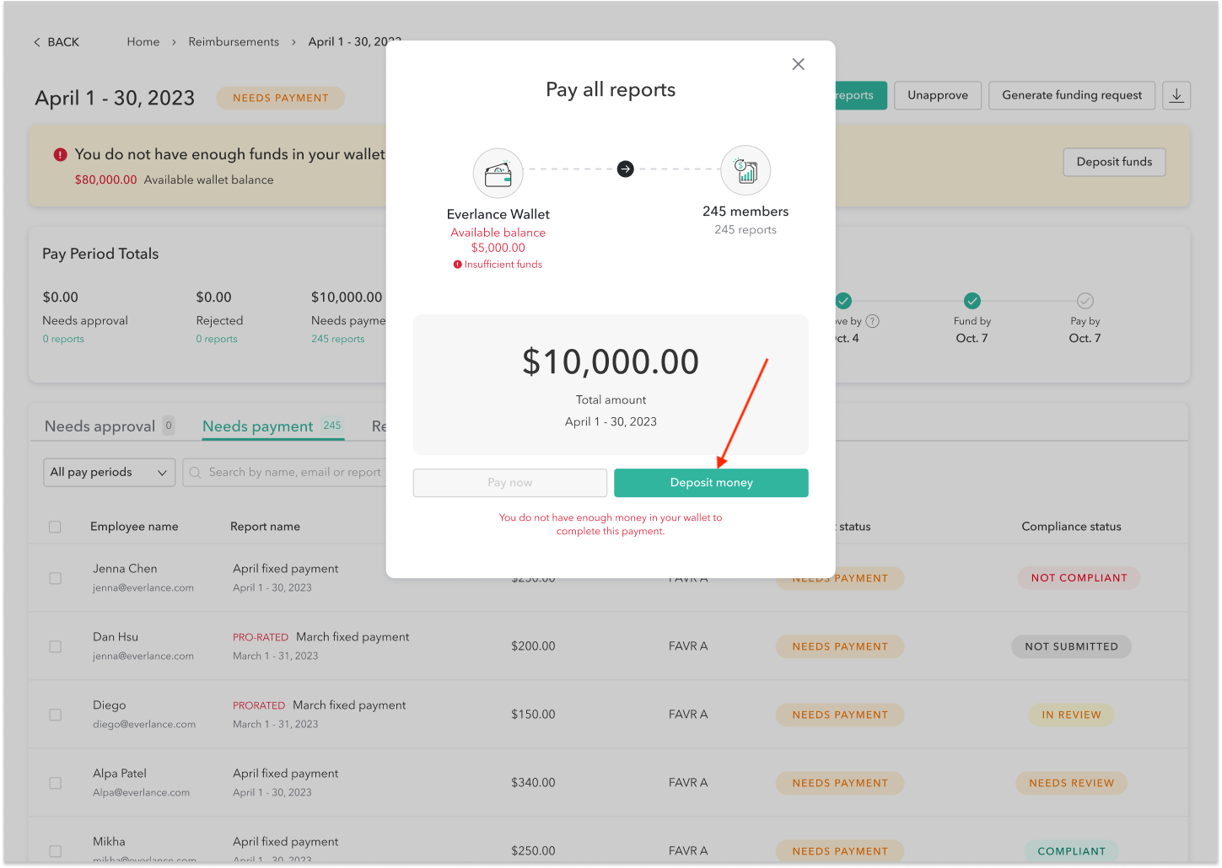The width and height of the screenshot is (1222, 868).
Task: Click the download reports icon top right
Action: [x=1176, y=95]
